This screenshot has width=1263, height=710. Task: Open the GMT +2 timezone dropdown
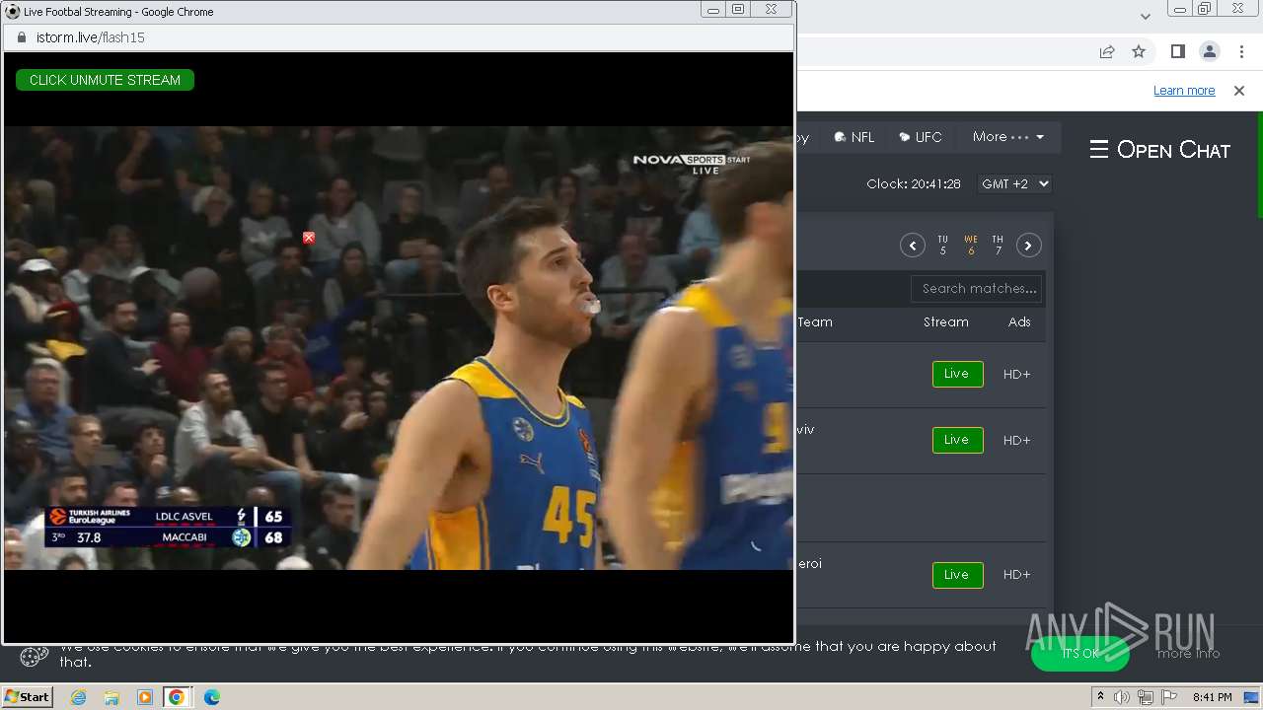coord(1014,184)
